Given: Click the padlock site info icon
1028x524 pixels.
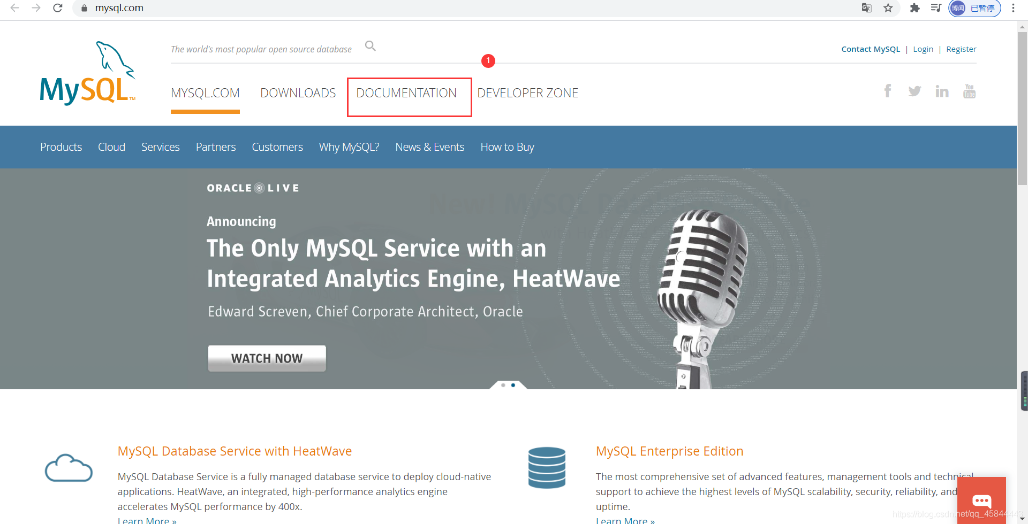Looking at the screenshot, I should [x=84, y=8].
